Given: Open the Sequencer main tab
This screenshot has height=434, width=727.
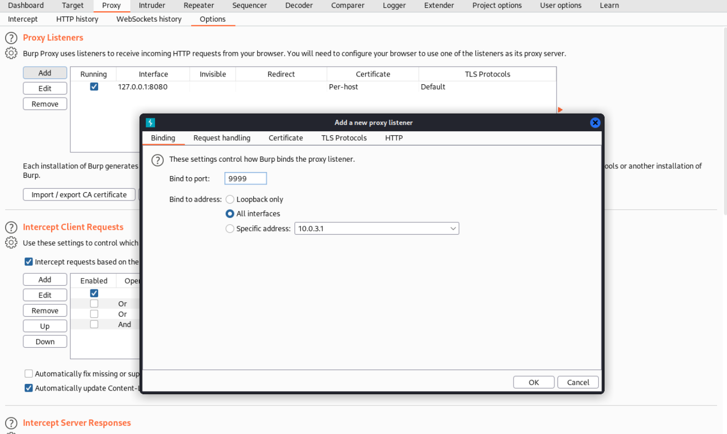Looking at the screenshot, I should pos(250,5).
